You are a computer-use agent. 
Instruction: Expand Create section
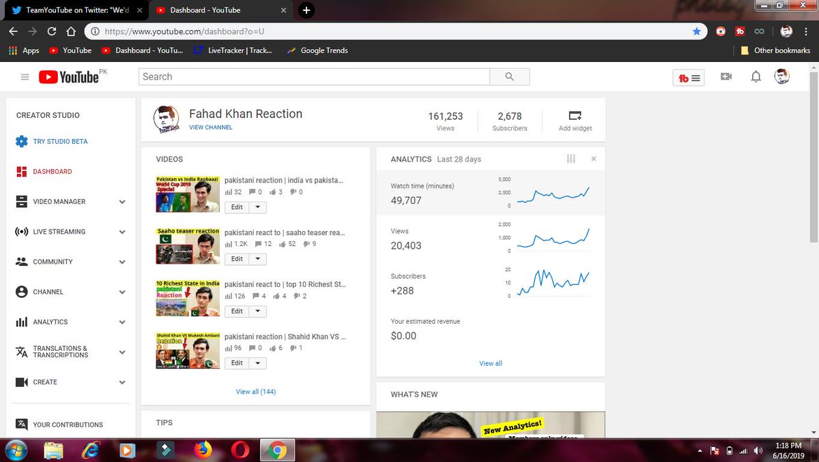coord(122,382)
